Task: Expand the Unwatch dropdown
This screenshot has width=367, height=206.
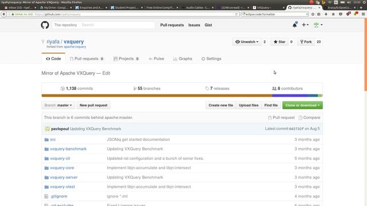Action: [x=247, y=42]
